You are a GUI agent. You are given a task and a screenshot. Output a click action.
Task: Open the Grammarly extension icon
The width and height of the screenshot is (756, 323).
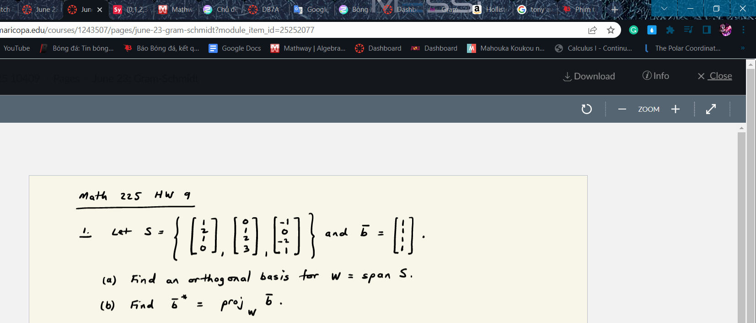[x=633, y=30]
